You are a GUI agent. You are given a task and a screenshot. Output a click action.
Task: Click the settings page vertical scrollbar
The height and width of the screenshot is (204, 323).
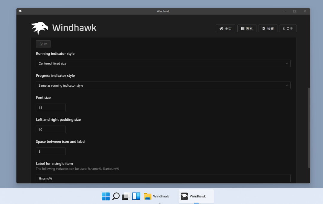click(x=309, y=128)
